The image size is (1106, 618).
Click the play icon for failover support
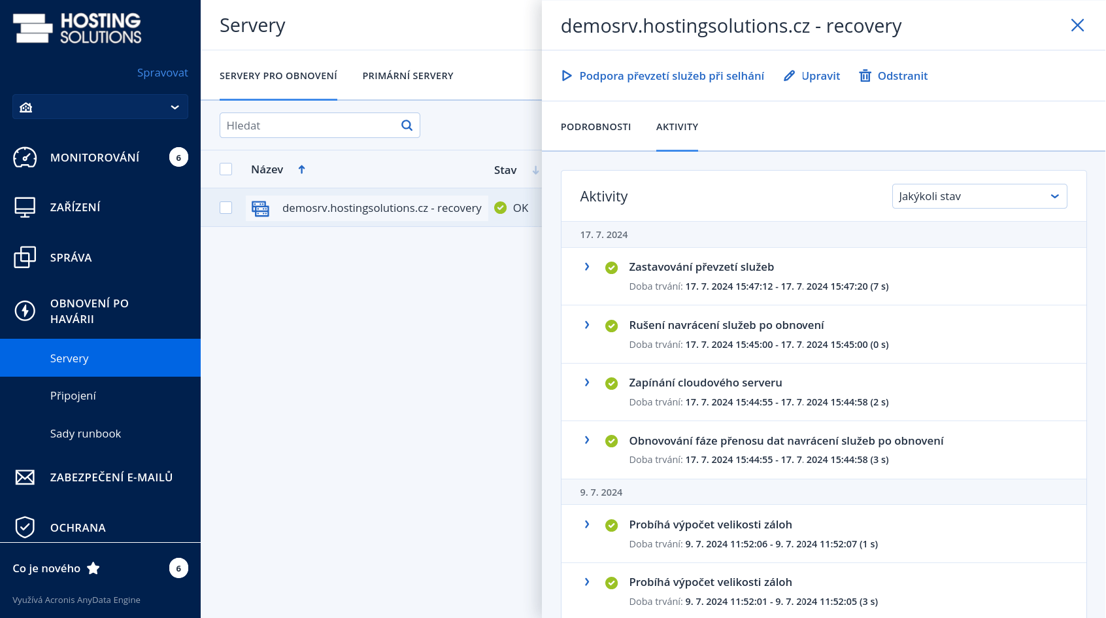coord(567,76)
